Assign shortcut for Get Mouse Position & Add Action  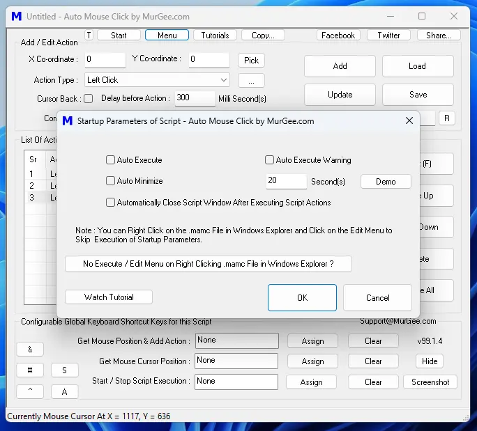coord(312,341)
